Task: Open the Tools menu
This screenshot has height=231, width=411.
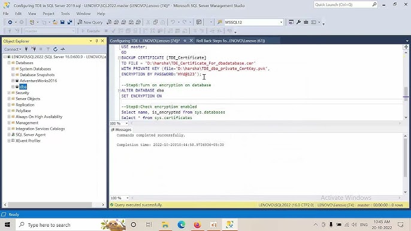Action: [x=65, y=14]
